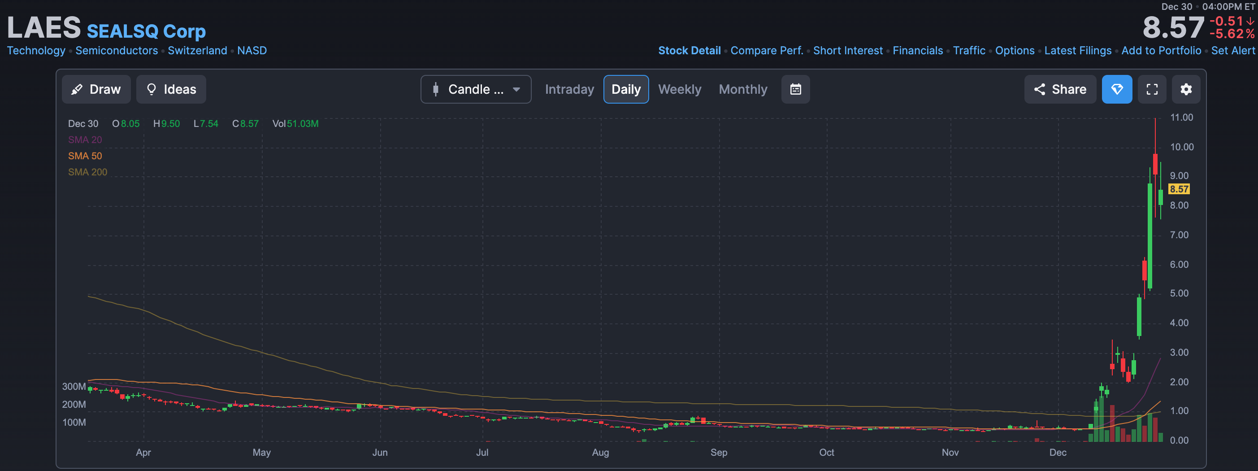The width and height of the screenshot is (1258, 471).
Task: Open the Stock Detail link
Action: [689, 50]
